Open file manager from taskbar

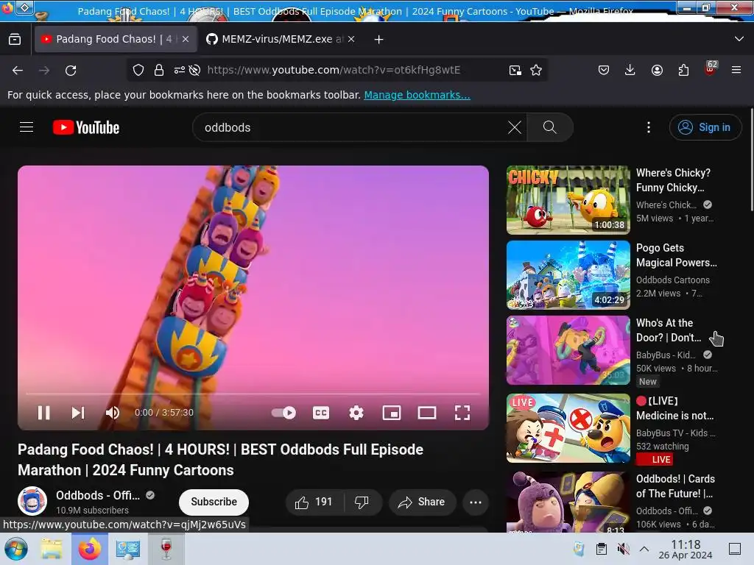[52, 549]
